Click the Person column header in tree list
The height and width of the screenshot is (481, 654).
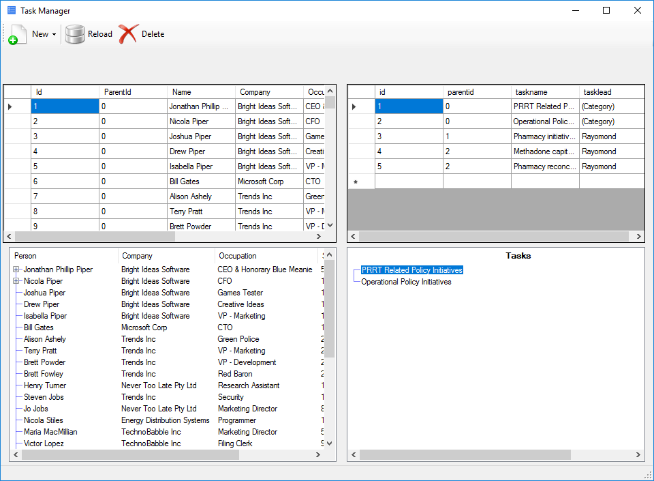(x=64, y=256)
